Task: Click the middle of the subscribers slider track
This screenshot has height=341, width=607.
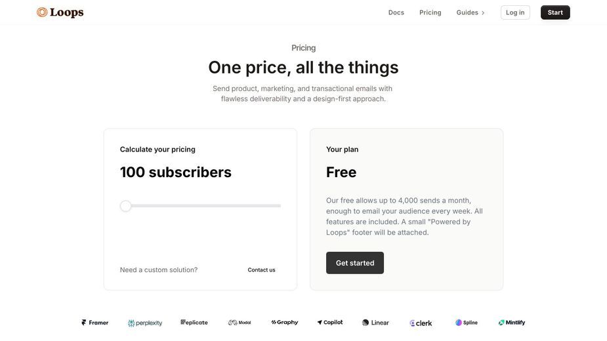Action: point(201,206)
